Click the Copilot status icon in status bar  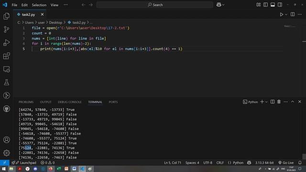249,162
